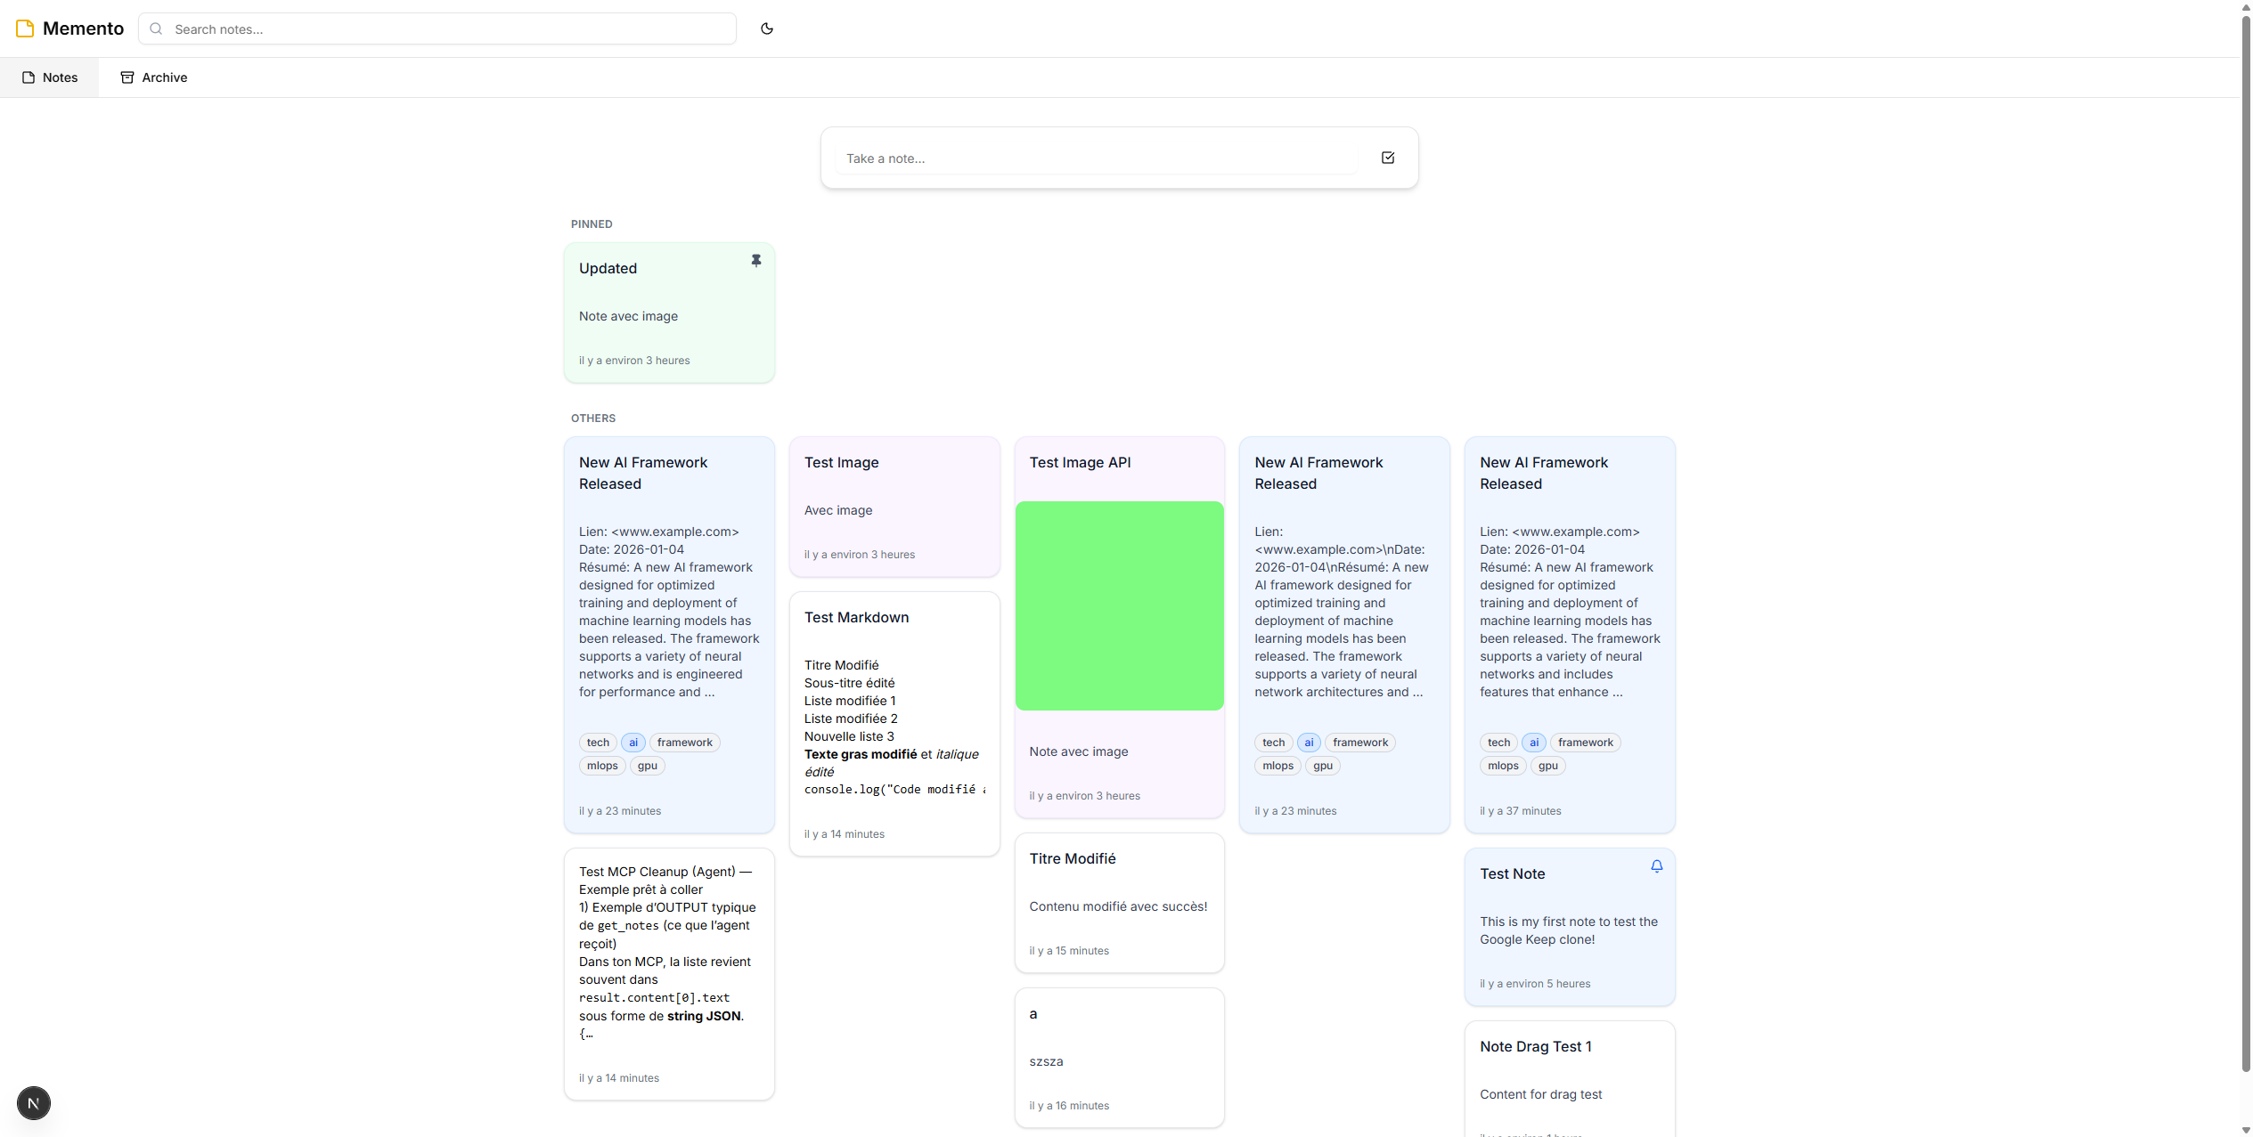Open the Test Markdown note

click(x=856, y=618)
